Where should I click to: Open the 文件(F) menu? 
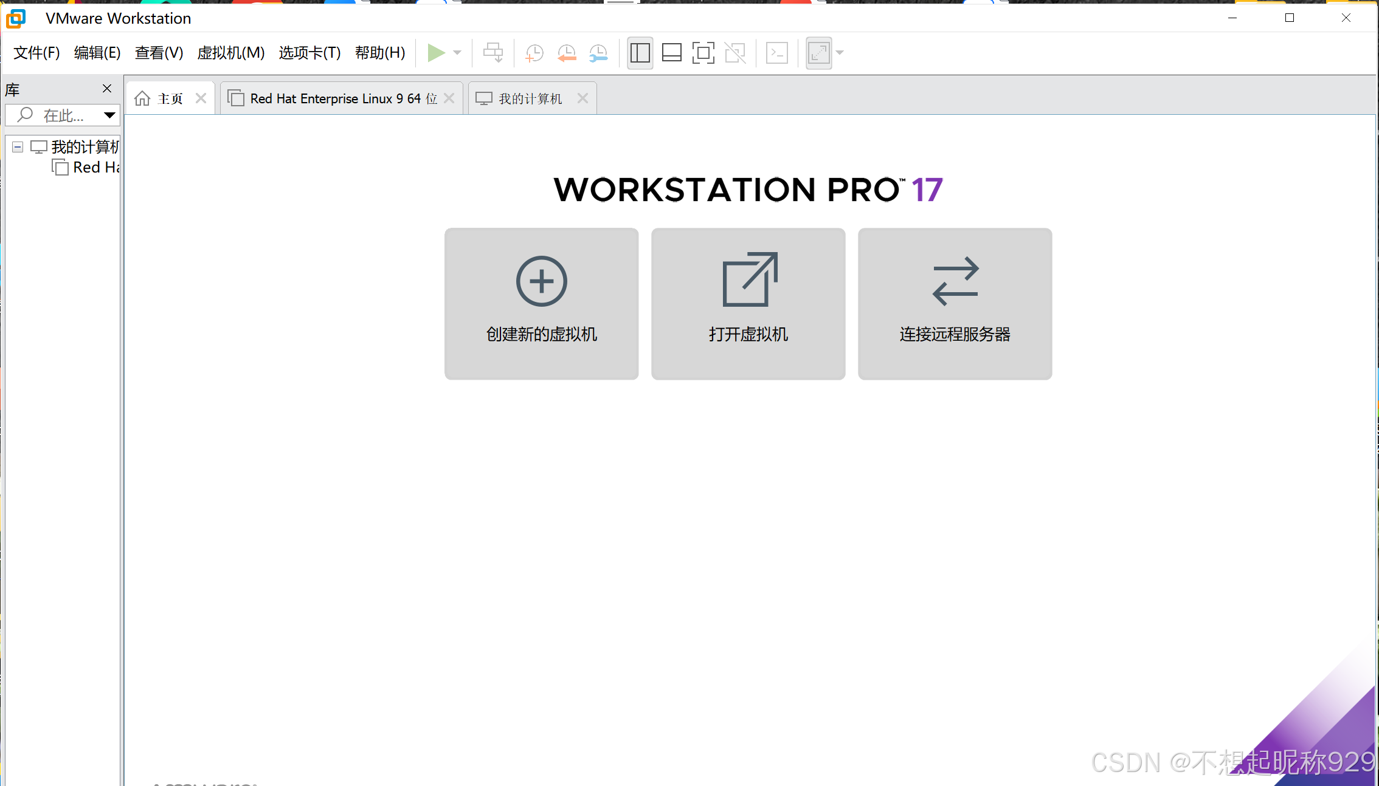click(36, 53)
